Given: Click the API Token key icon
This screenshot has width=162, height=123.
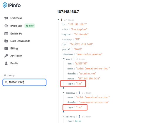Looking at the screenshot, I should click(x=6, y=56).
